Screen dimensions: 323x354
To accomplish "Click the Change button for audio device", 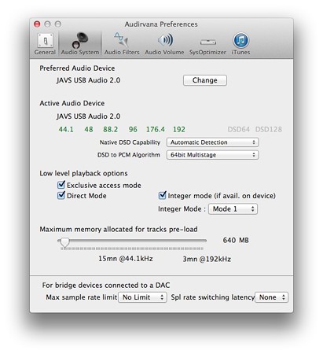I will tap(205, 80).
